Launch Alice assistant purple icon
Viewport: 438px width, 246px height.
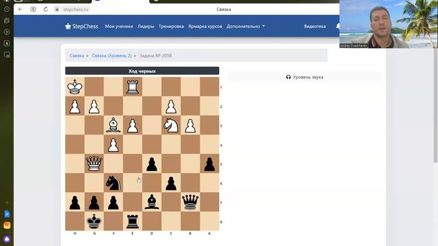click(7, 238)
